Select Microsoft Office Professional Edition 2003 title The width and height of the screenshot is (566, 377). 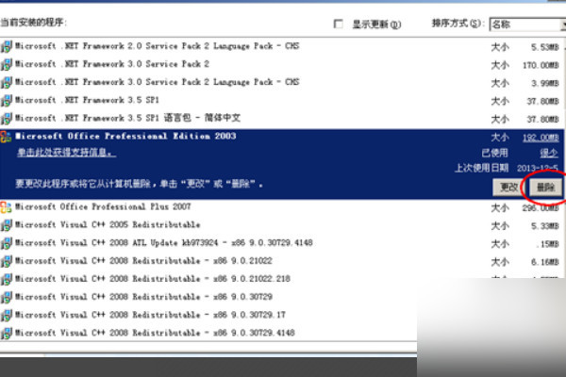125,136
